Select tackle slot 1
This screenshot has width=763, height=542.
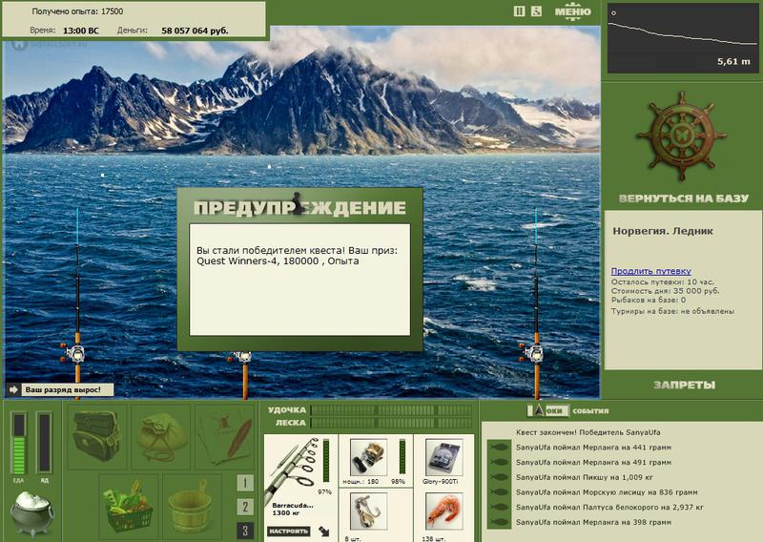pos(245,483)
